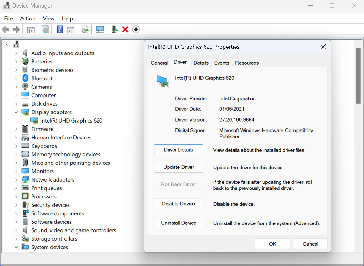Click the Driver Details button
Screen dimensions: 364x266
(178, 150)
